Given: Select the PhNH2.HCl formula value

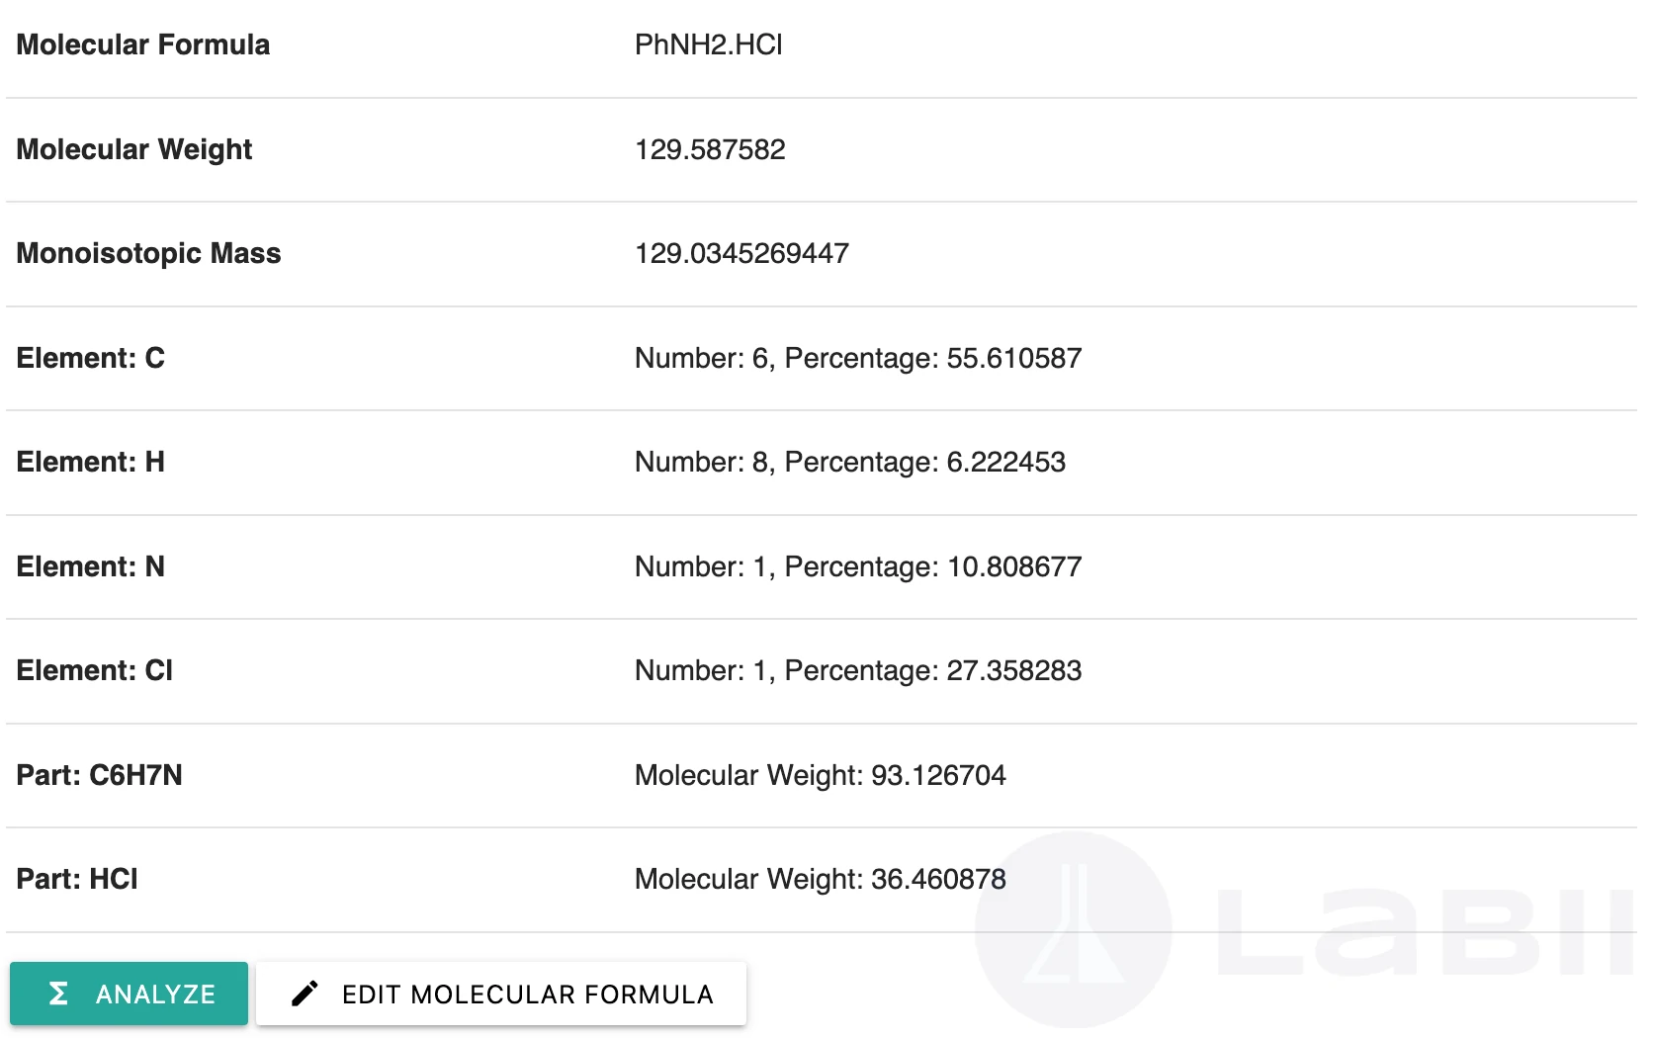Looking at the screenshot, I should [x=709, y=44].
